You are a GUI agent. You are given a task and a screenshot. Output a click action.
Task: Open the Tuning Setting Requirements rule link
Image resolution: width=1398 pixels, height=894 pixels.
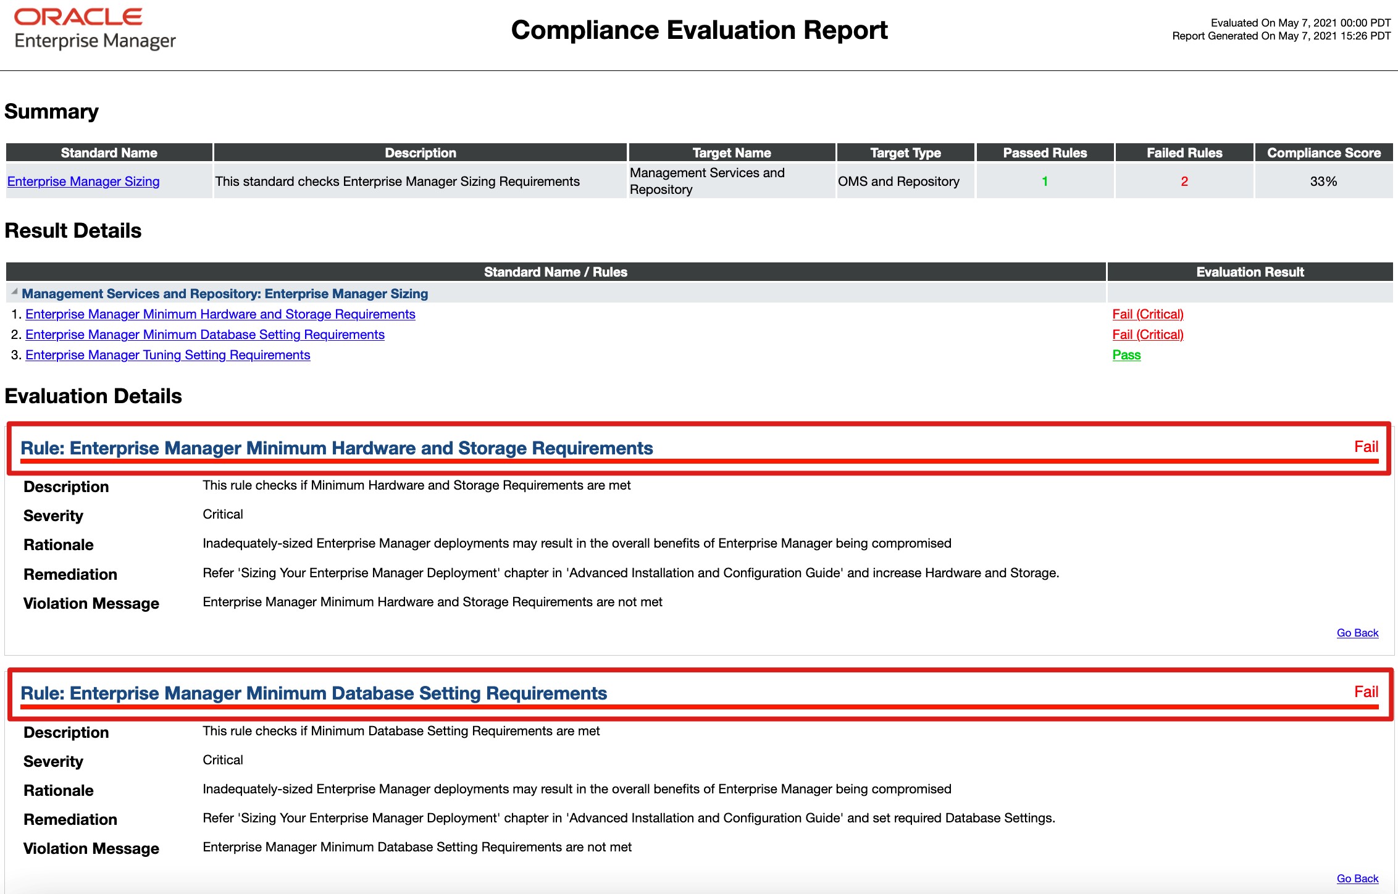(x=167, y=355)
